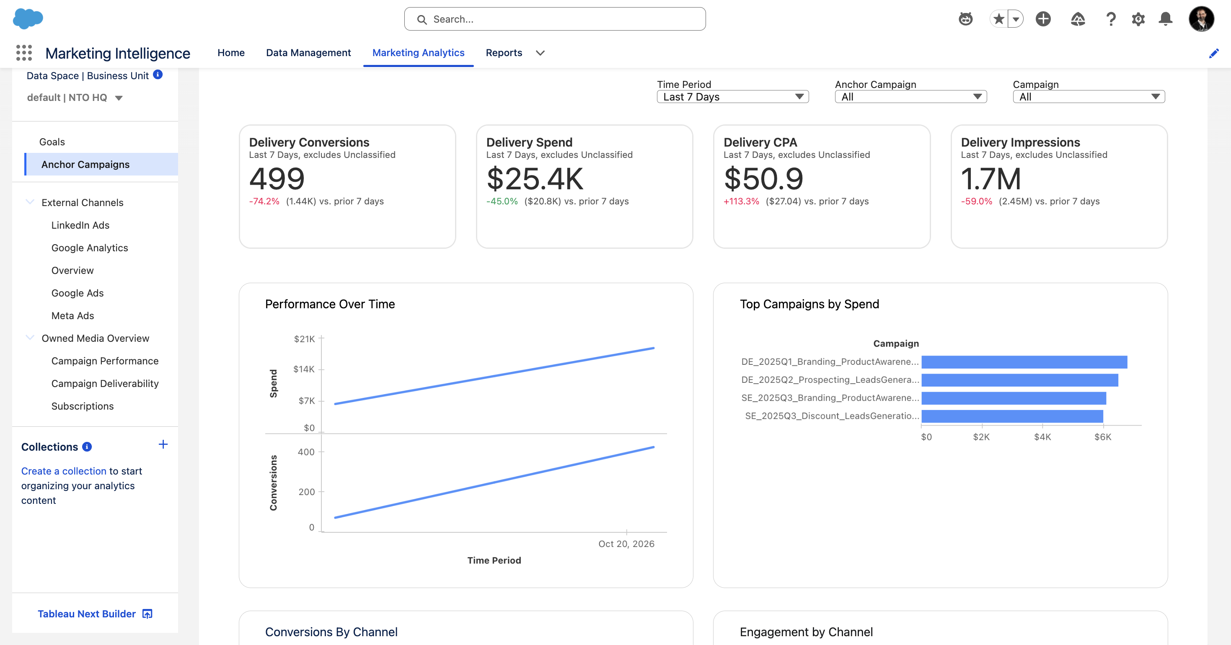Click the Create a collection link

[64, 471]
